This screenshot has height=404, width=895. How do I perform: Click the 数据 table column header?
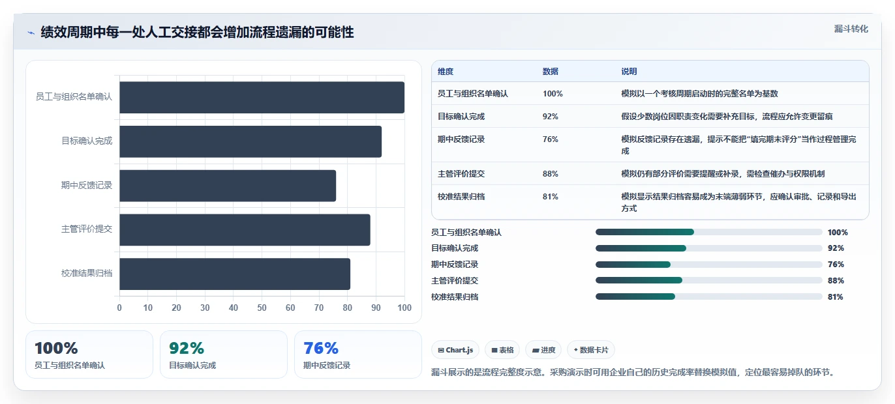551,71
